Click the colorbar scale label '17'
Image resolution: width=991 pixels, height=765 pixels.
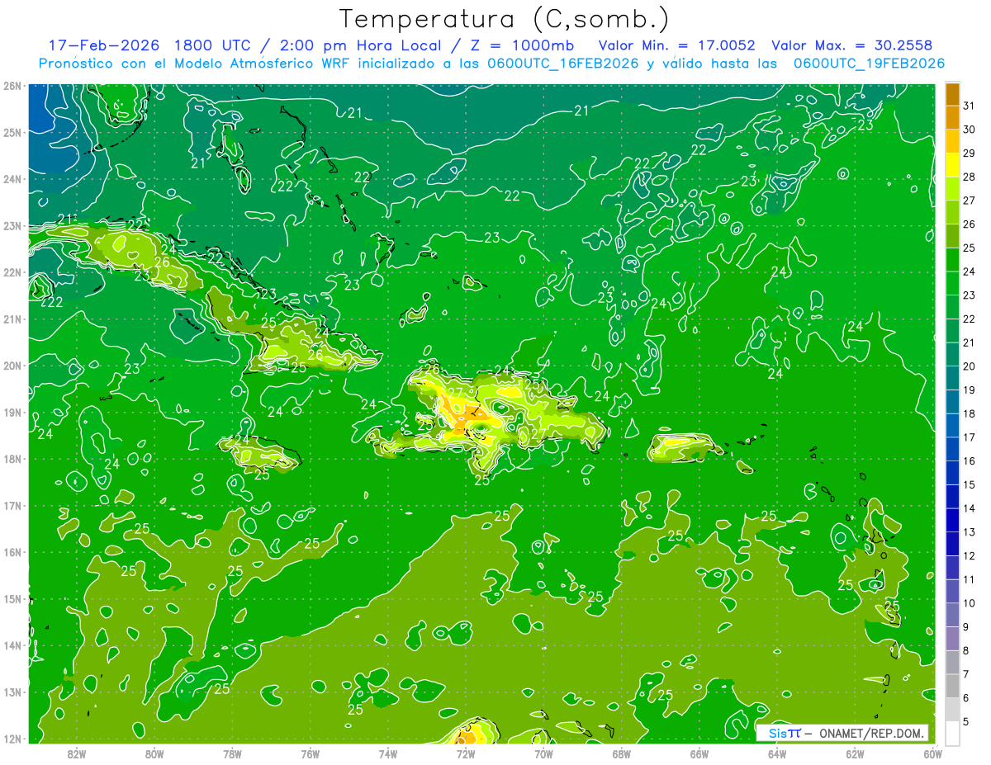(969, 437)
